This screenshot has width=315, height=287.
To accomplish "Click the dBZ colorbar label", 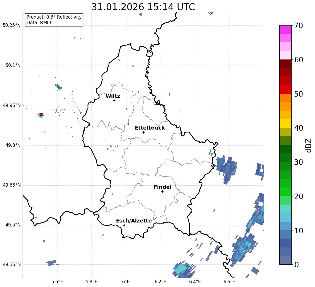I will point(308,145).
